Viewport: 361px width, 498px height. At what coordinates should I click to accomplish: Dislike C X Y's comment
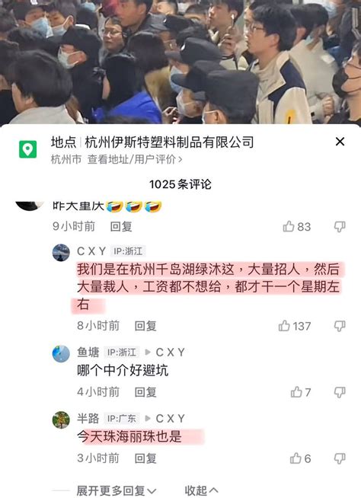click(x=340, y=326)
